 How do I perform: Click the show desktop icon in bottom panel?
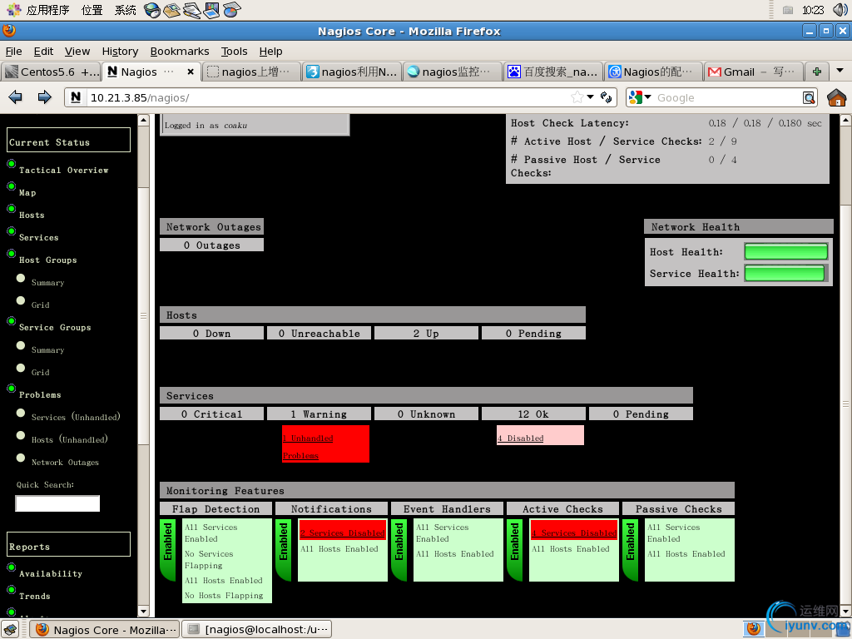pyautogui.click(x=10, y=630)
